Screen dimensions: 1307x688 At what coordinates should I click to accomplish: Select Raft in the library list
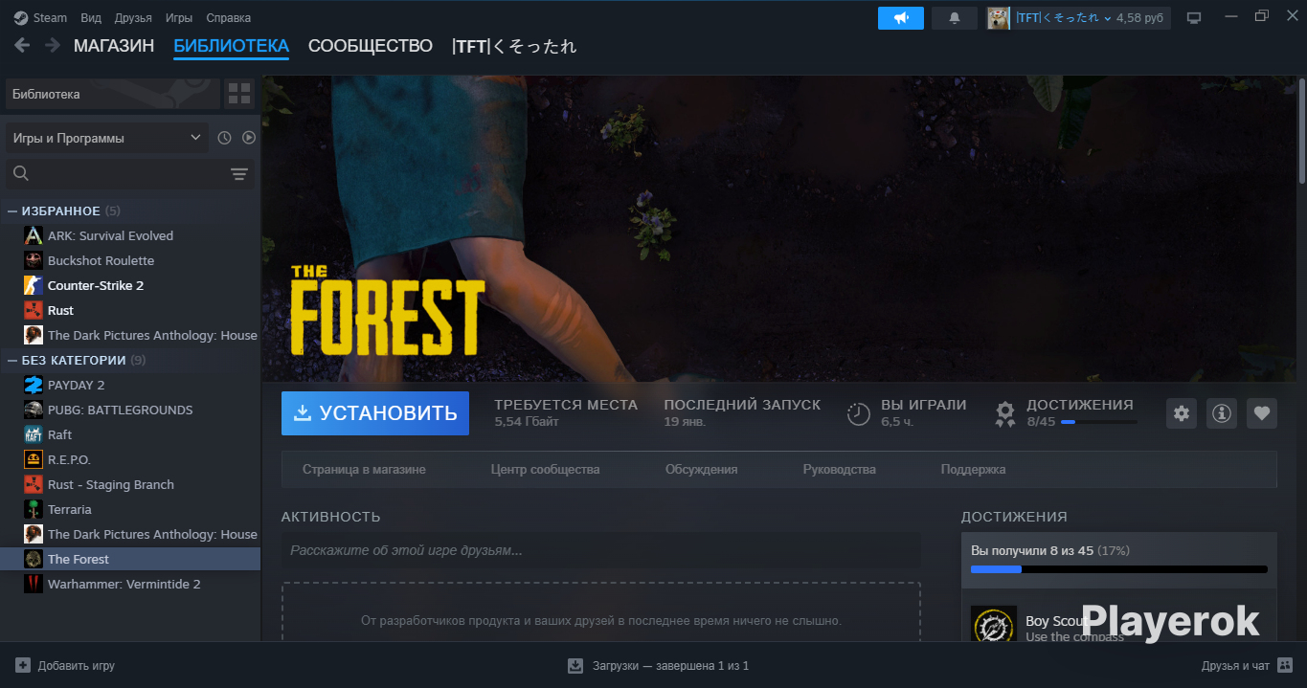[131, 434]
